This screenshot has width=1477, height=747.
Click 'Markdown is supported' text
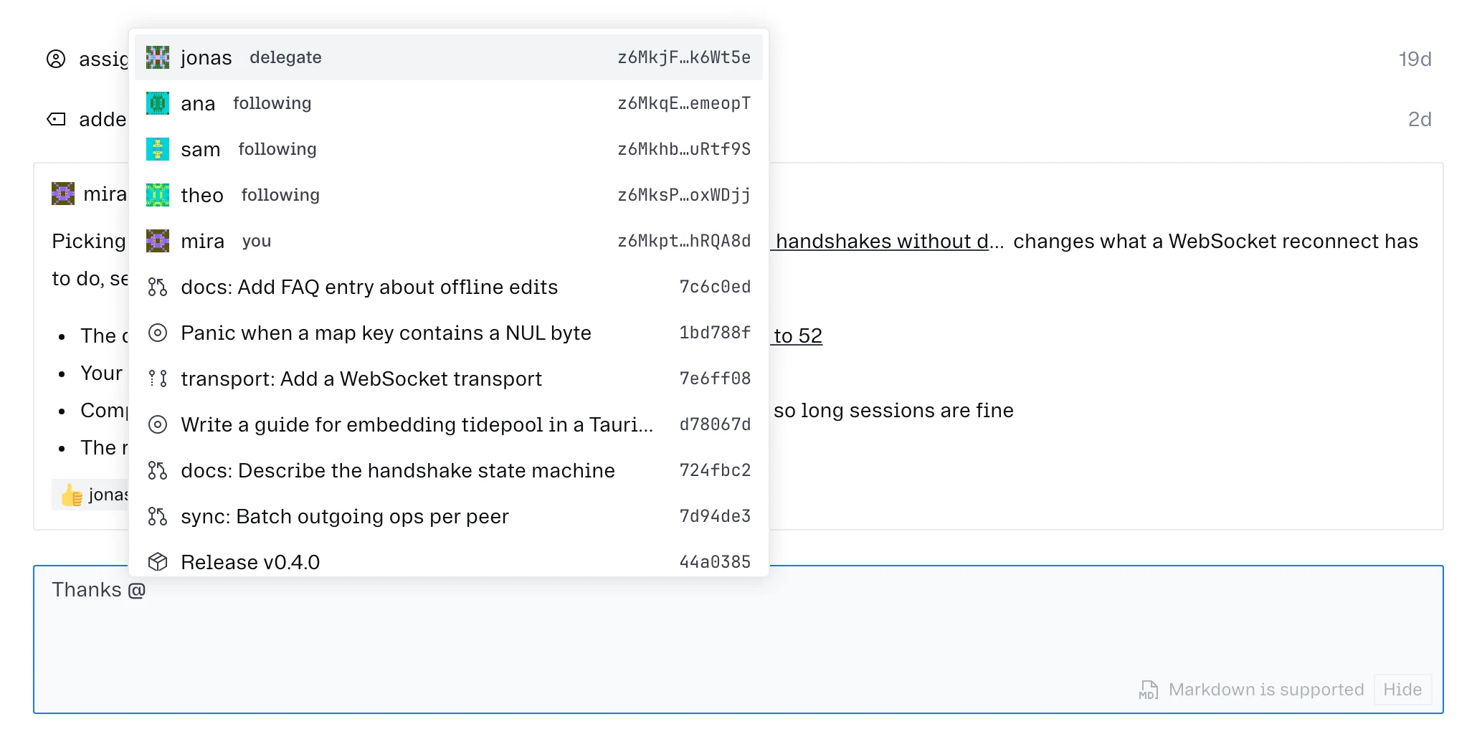coord(1266,690)
